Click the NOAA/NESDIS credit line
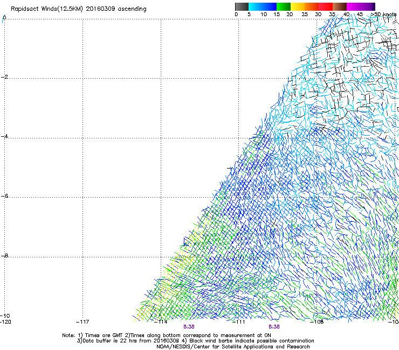This screenshot has height=350, width=399. pyautogui.click(x=233, y=347)
